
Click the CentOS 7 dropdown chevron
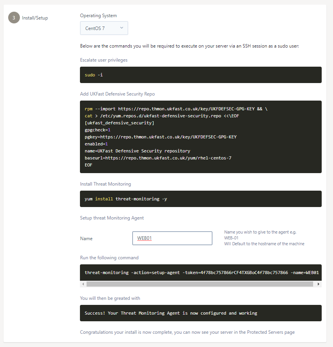(x=121, y=28)
